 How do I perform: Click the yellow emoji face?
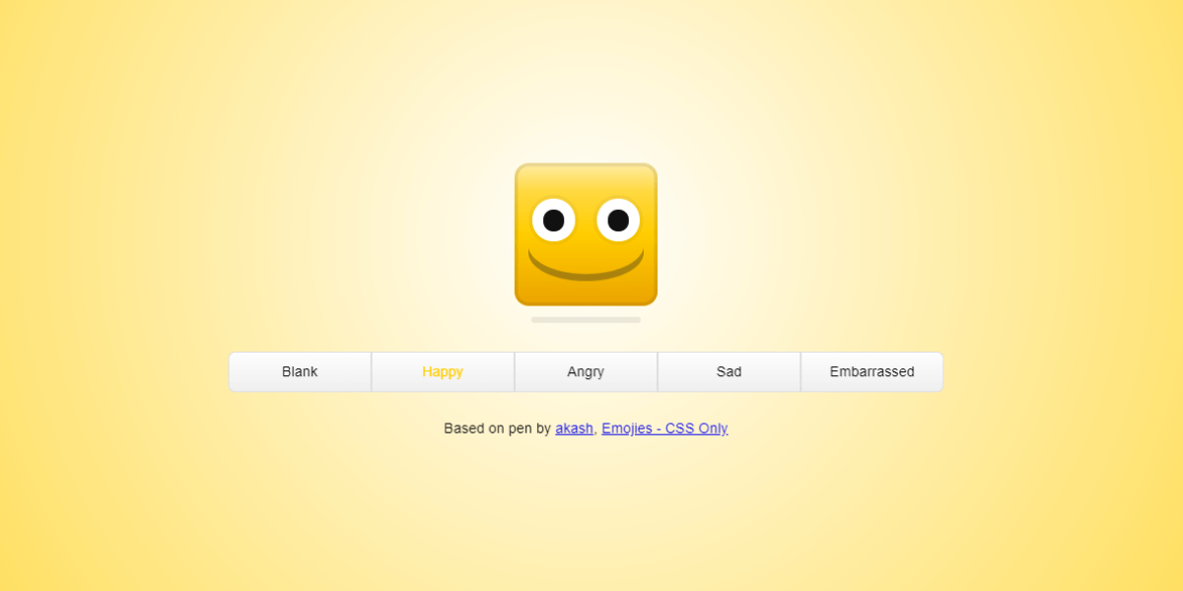586,234
